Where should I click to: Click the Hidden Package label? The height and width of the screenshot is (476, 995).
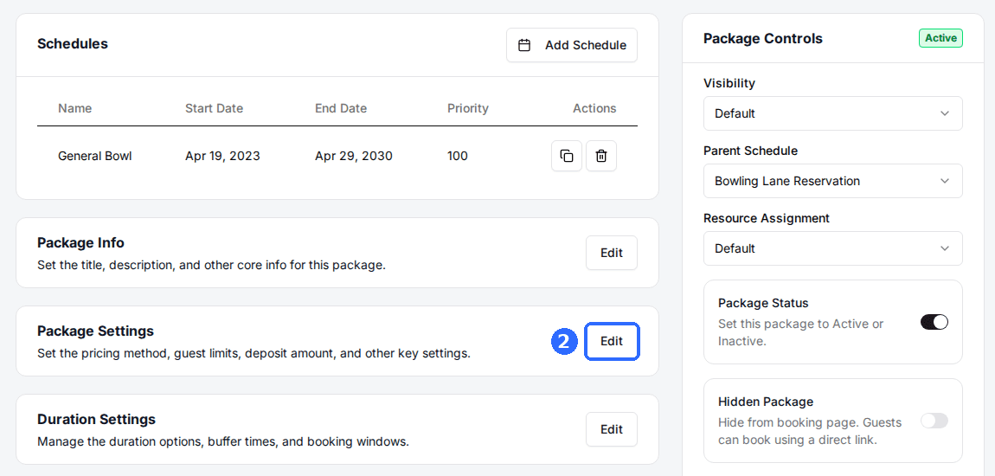(x=766, y=402)
